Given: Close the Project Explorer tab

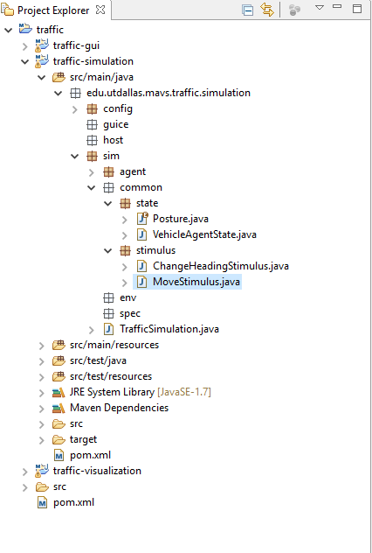Looking at the screenshot, I should [x=100, y=10].
